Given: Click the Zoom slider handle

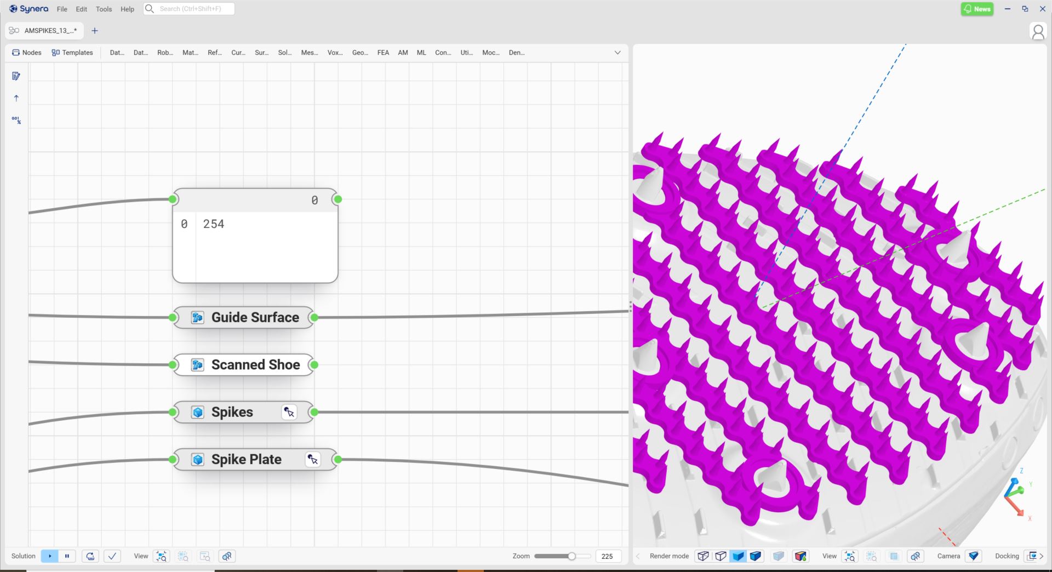Looking at the screenshot, I should (x=571, y=556).
